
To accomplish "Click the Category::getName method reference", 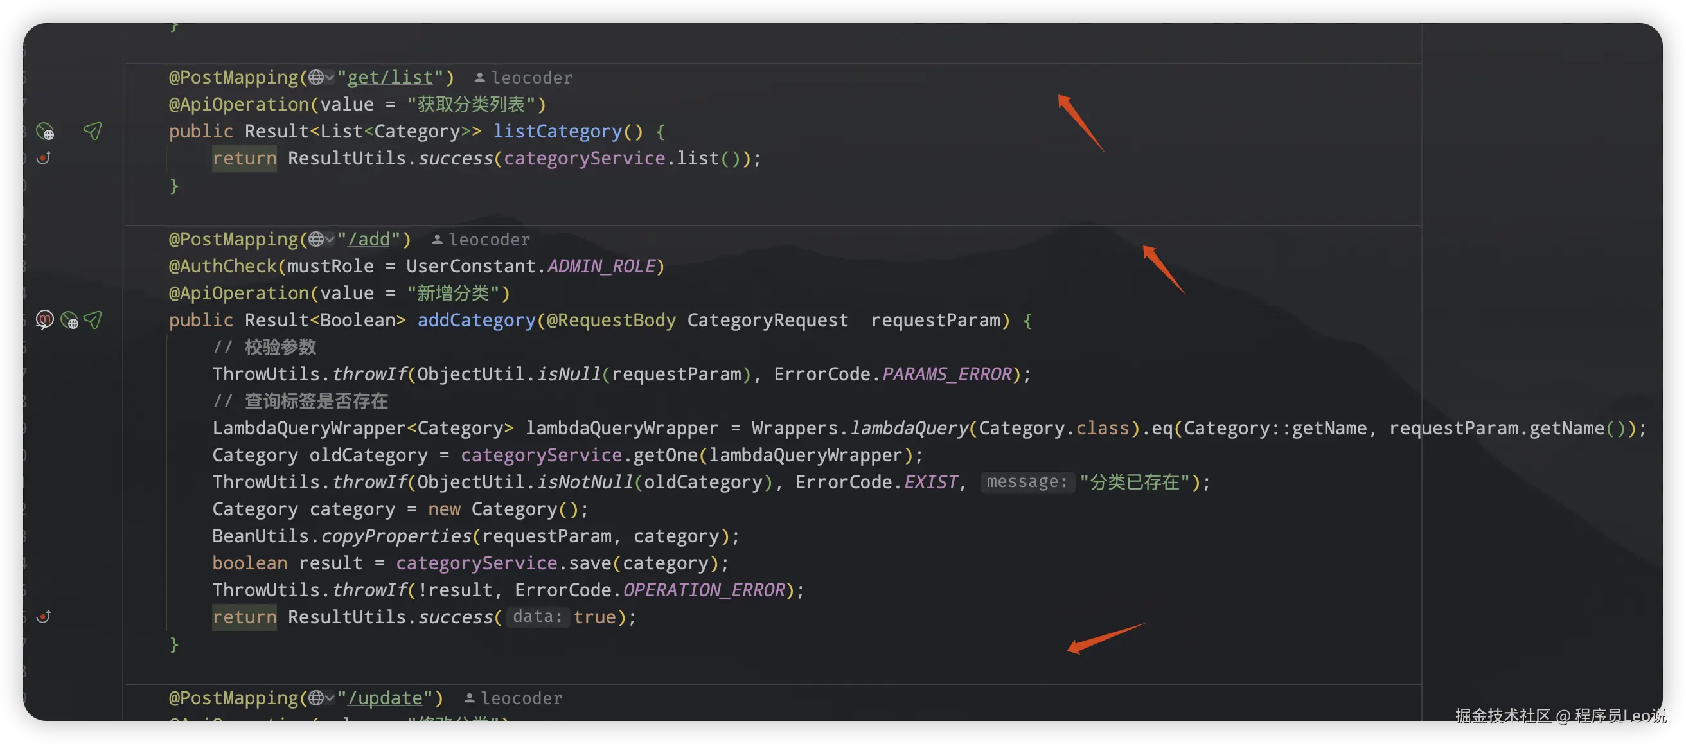I will click(1275, 428).
